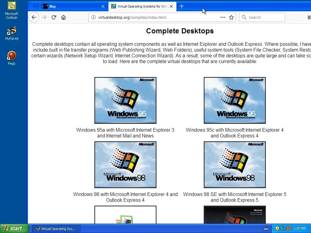Open the Windows 95c desktop thumbnail
Screen dimensions: 311x233
(235, 100)
